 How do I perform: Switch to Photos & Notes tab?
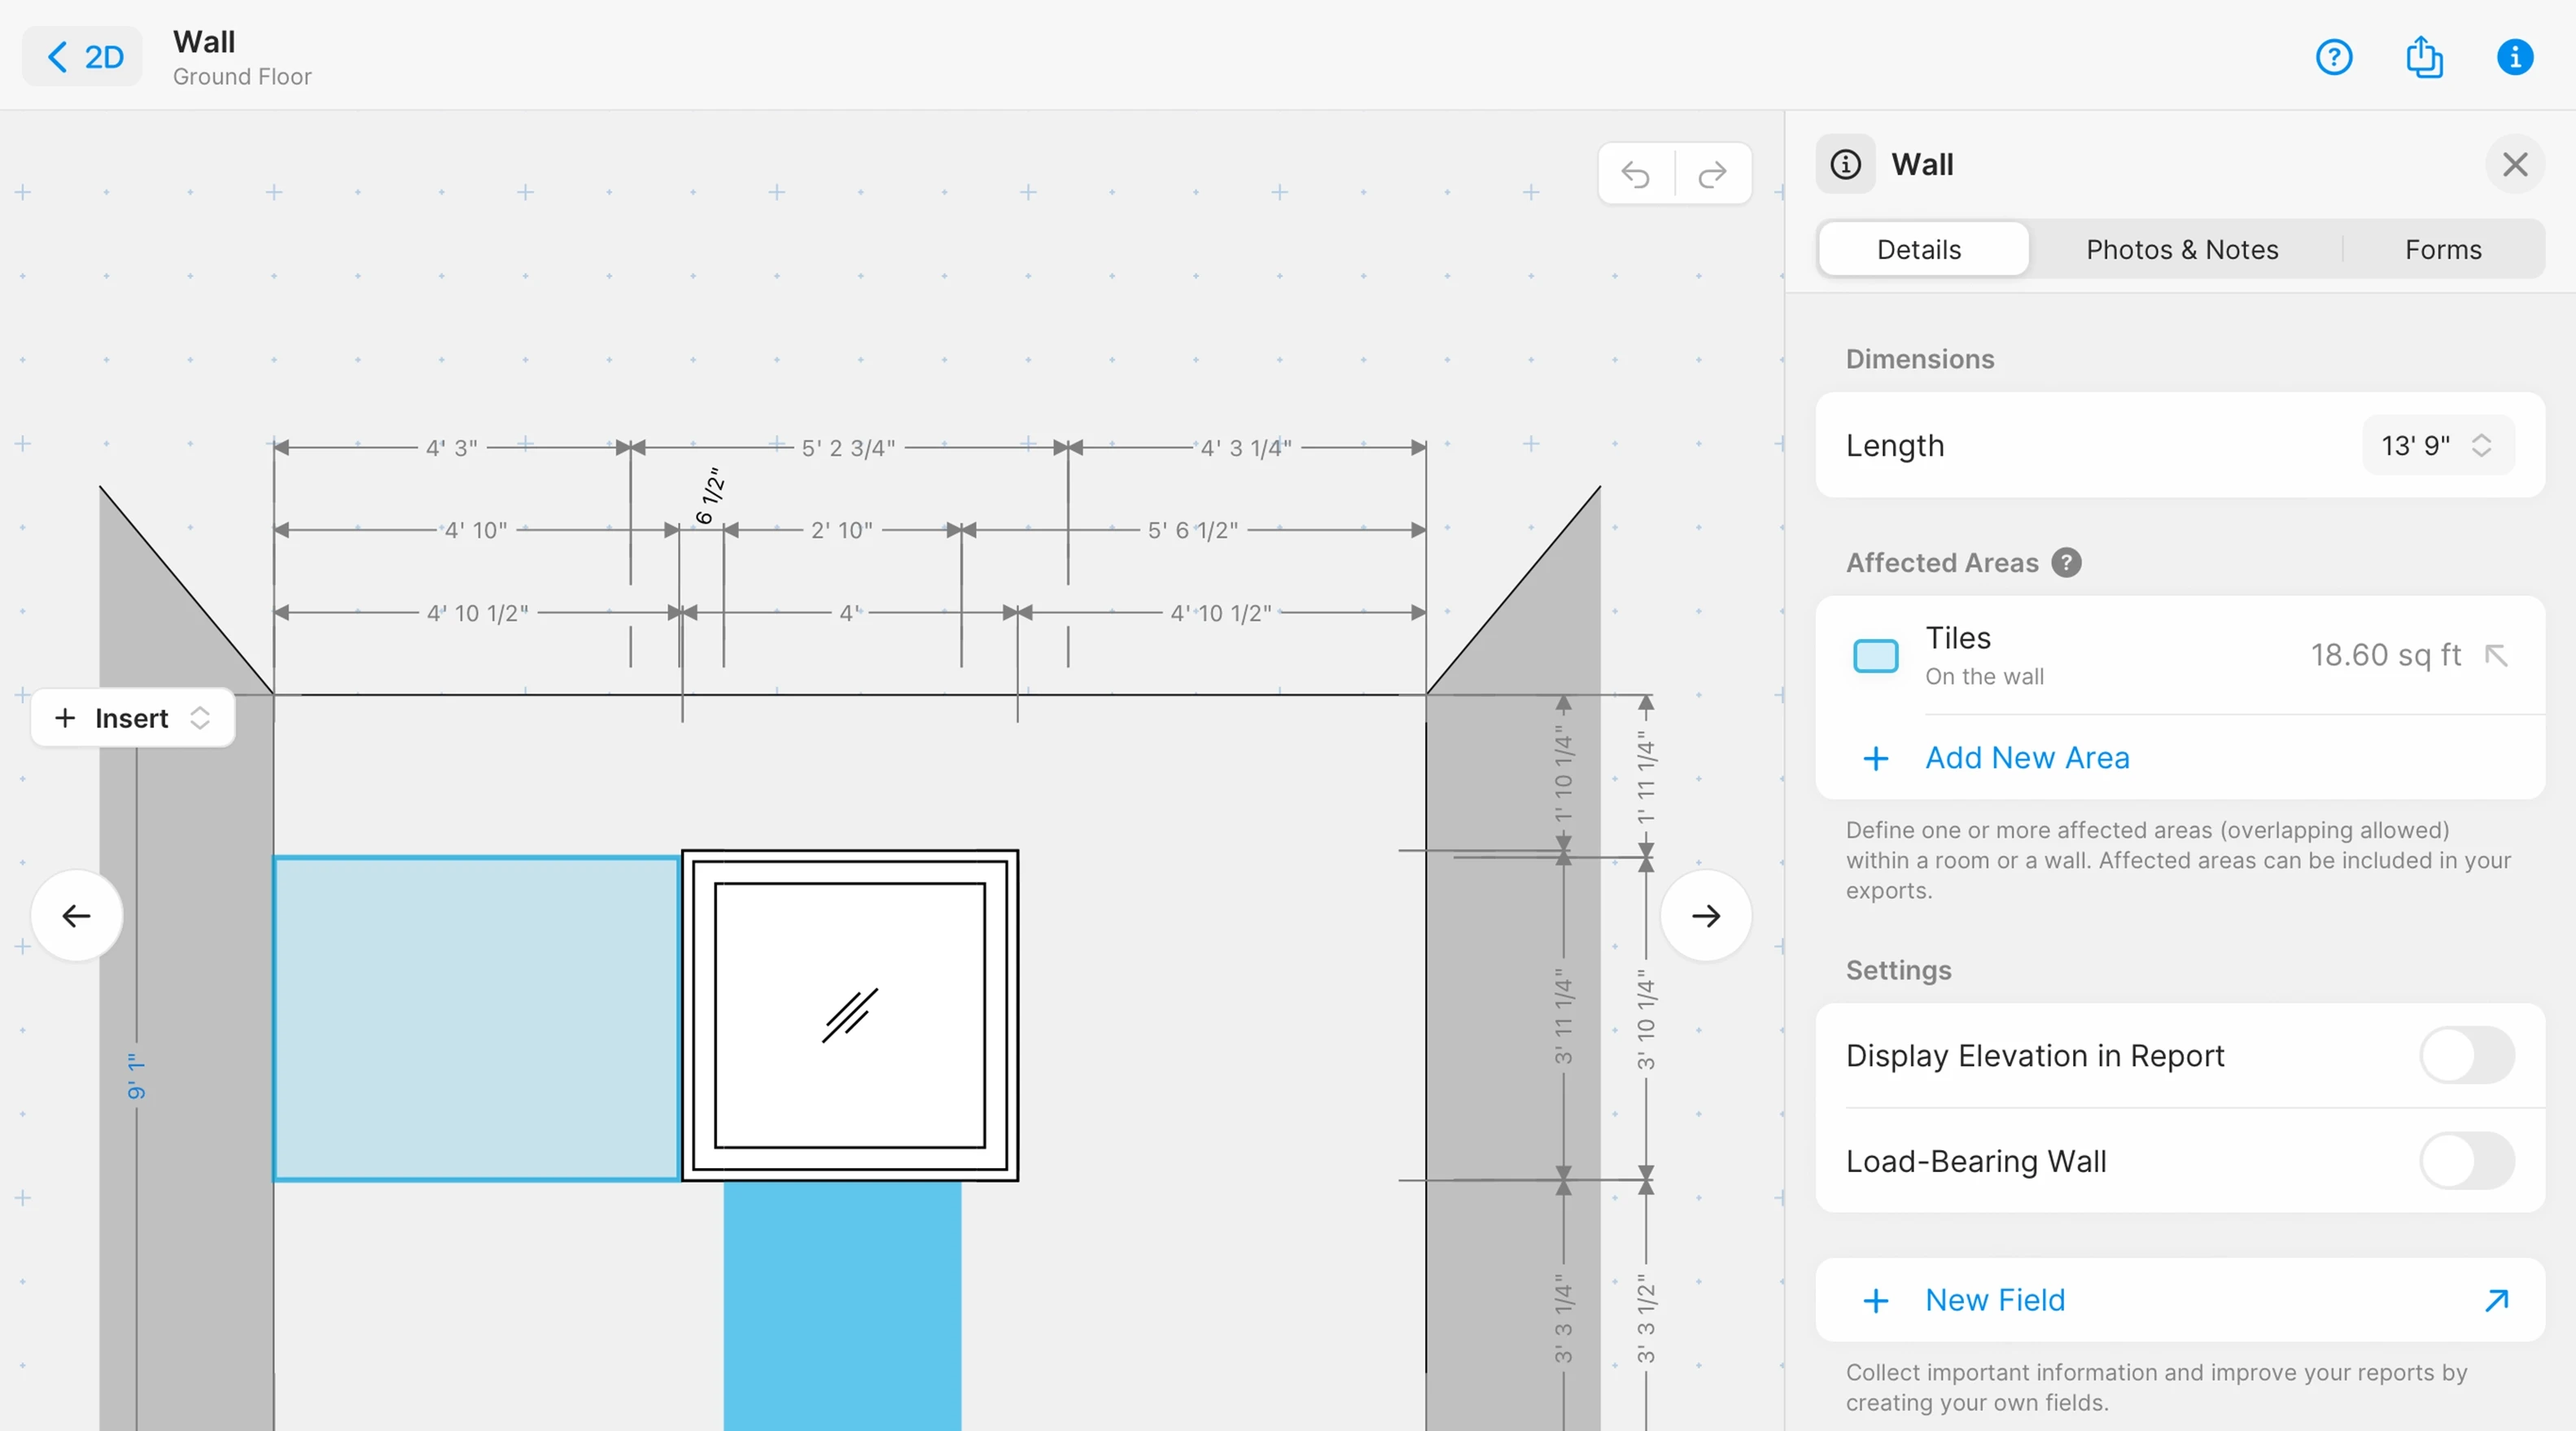coord(2181,249)
